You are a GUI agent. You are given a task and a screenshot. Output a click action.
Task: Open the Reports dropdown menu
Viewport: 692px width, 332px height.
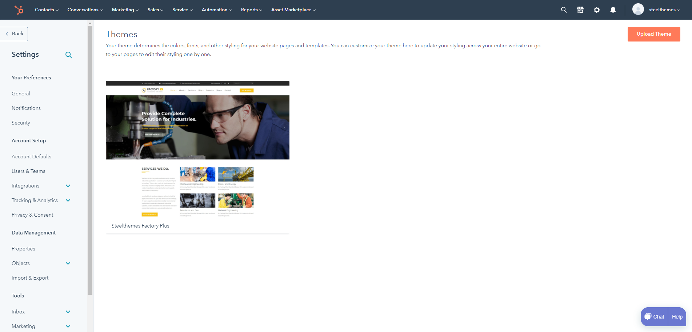click(251, 10)
